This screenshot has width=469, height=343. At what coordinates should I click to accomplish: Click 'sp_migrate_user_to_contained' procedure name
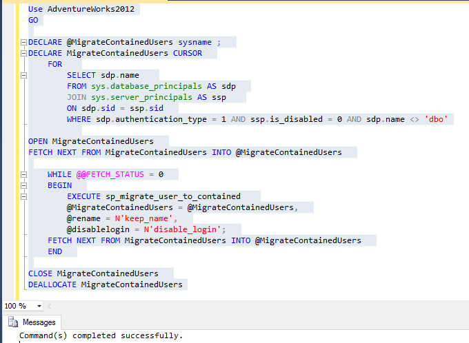(173, 196)
